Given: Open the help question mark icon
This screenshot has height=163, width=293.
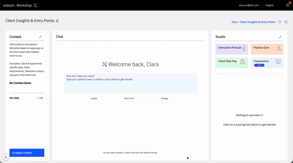Looking at the screenshot, I should [x=288, y=5].
